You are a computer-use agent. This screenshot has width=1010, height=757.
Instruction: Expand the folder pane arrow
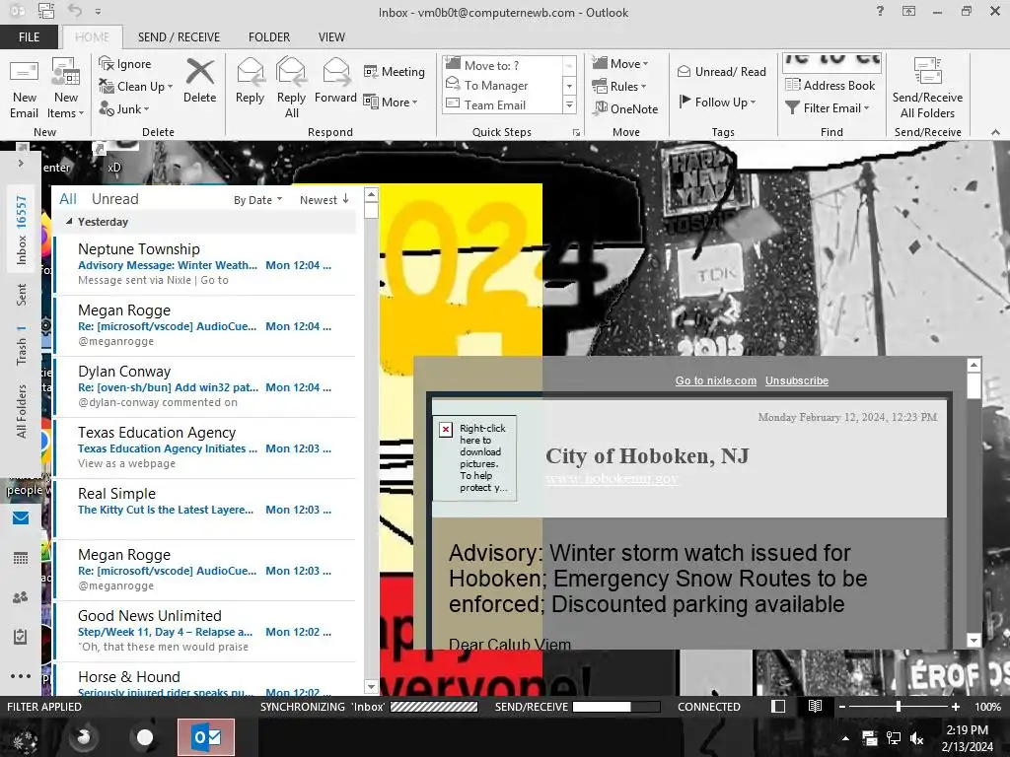[x=21, y=164]
